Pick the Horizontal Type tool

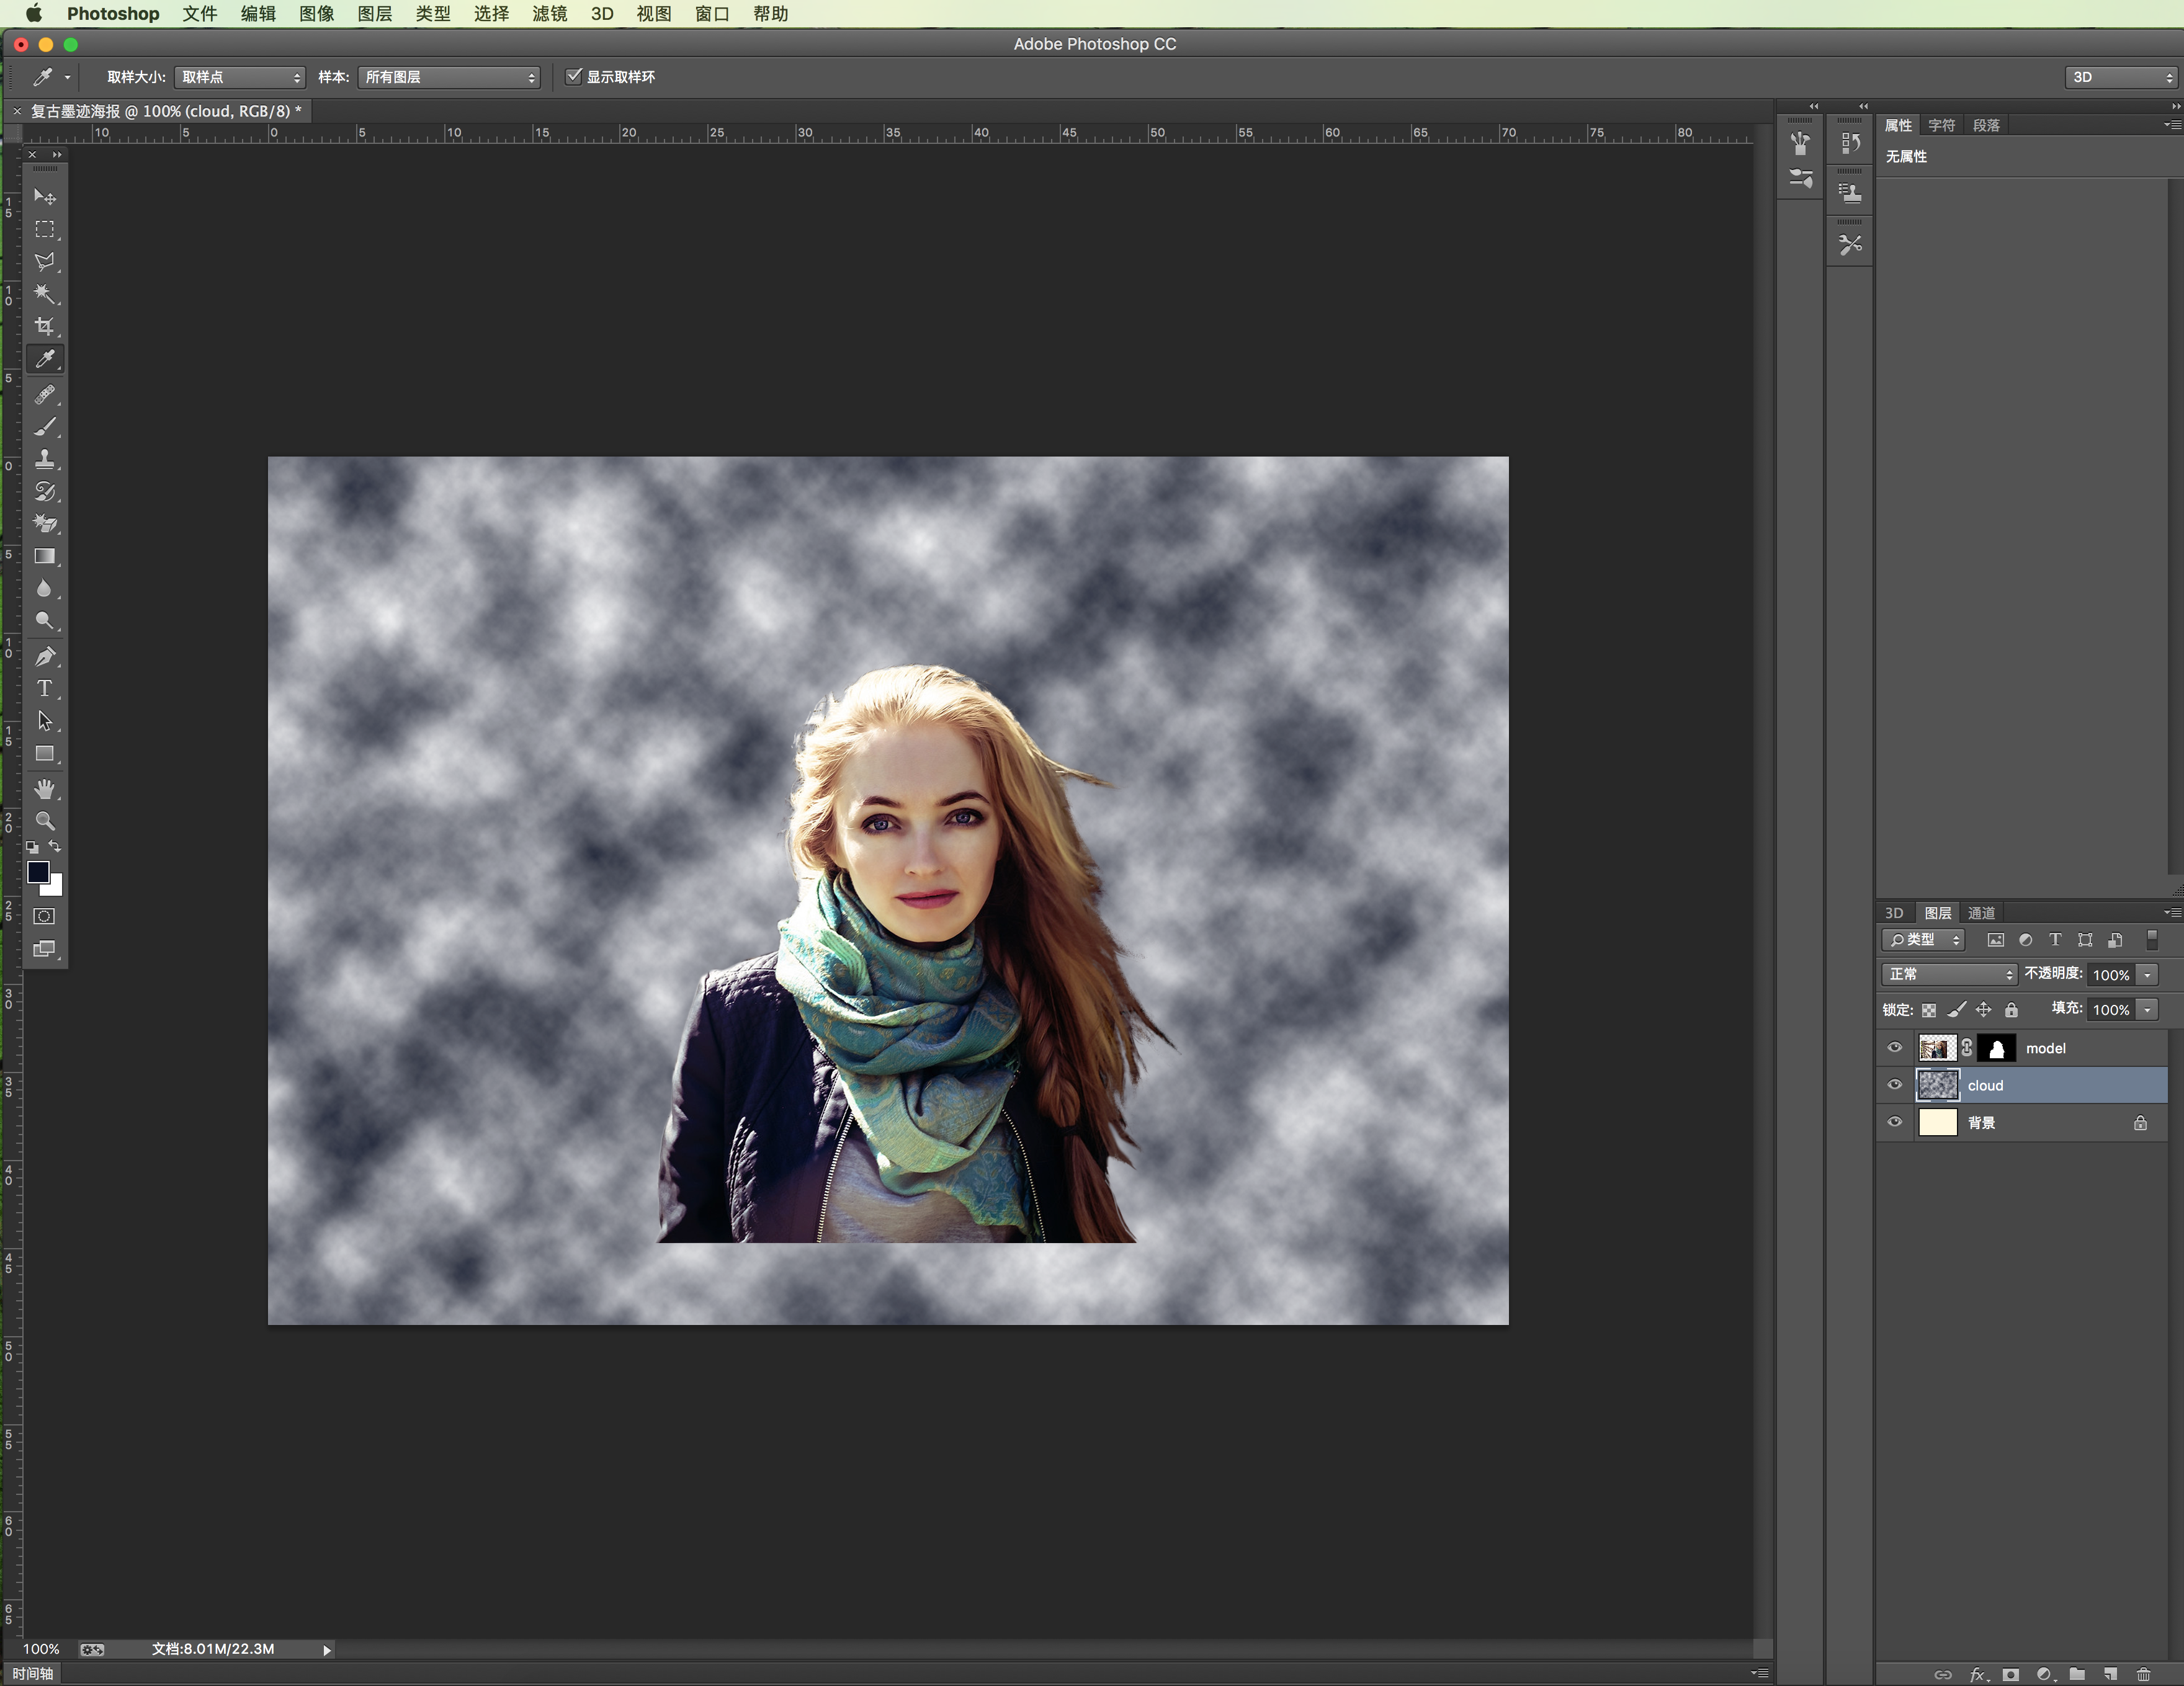[45, 688]
